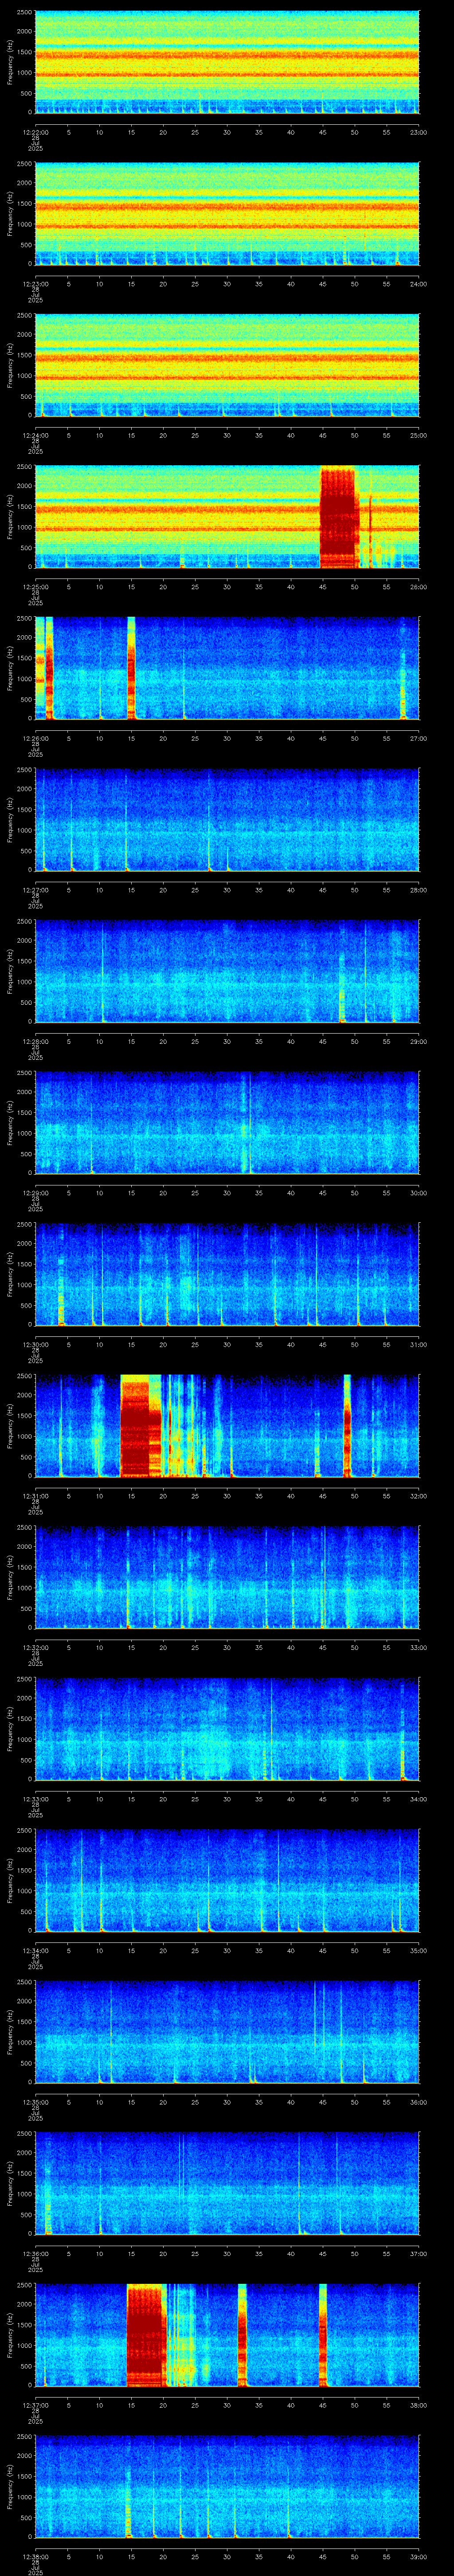Click the 12:27:00 start time label
Image resolution: width=454 pixels, height=2576 pixels.
point(35,890)
